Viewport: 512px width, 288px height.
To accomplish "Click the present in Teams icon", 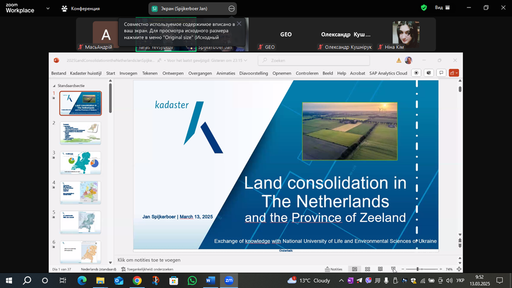I will 429,73.
